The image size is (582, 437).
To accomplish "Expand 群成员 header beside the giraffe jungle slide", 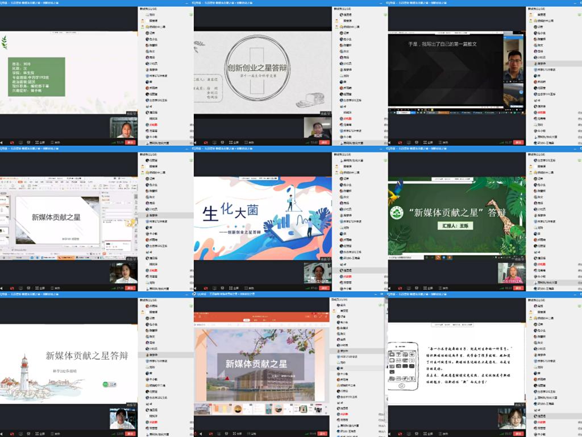I will (x=538, y=154).
